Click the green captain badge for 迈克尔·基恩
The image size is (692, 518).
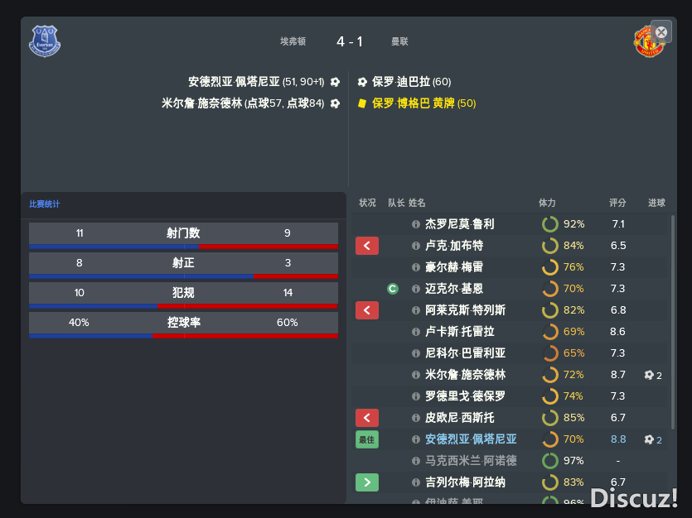(x=392, y=289)
